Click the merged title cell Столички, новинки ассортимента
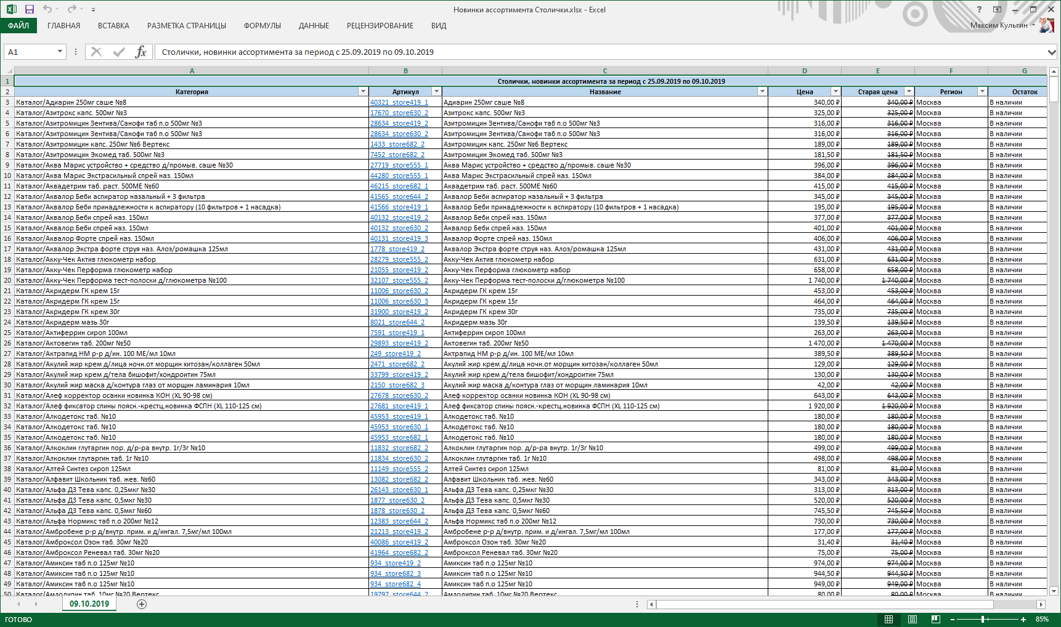Screen dimensions: 1061x627 [530, 81]
